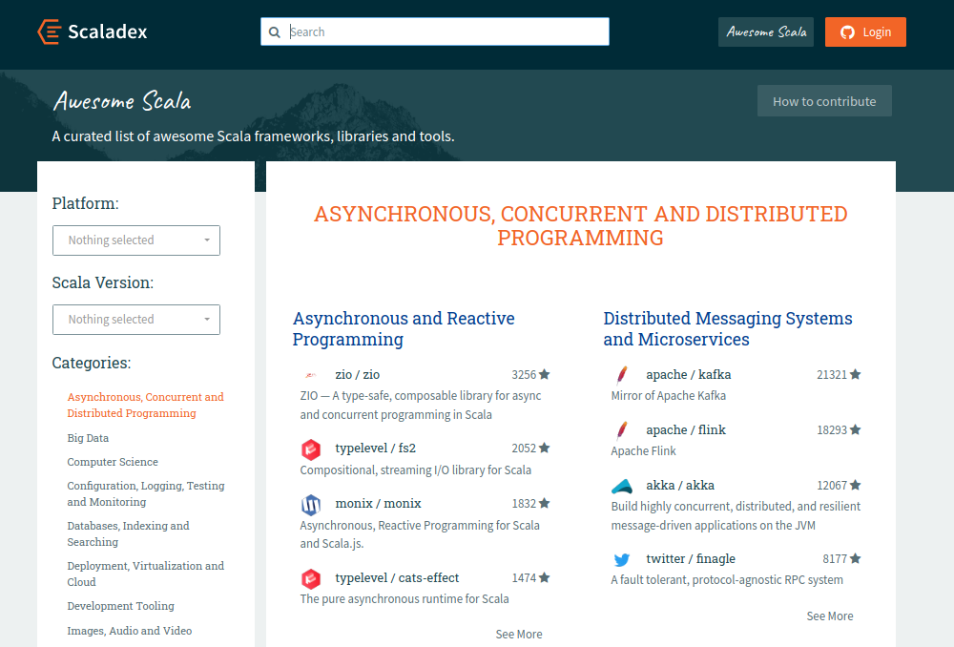This screenshot has height=647, width=954.
Task: Select Databases, Indexing and Searching category
Action: pos(129,533)
